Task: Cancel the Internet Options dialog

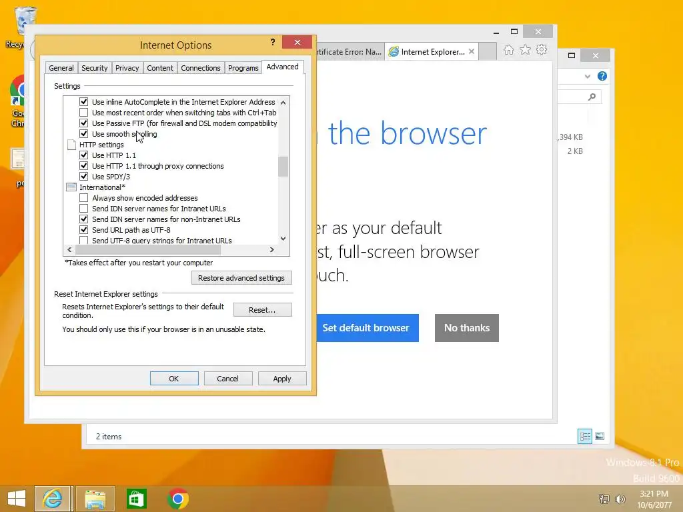Action: [x=228, y=379]
